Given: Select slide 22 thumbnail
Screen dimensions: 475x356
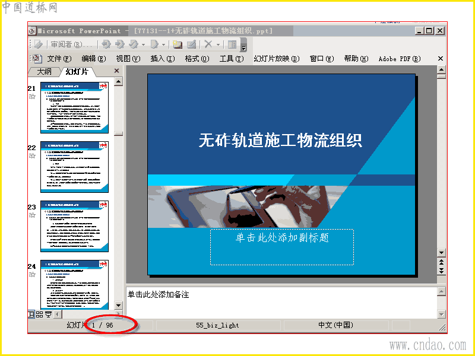Looking at the screenshot, I should tap(75, 167).
